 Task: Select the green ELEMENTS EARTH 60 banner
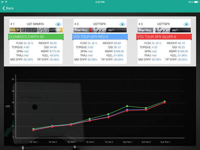click(x=36, y=37)
